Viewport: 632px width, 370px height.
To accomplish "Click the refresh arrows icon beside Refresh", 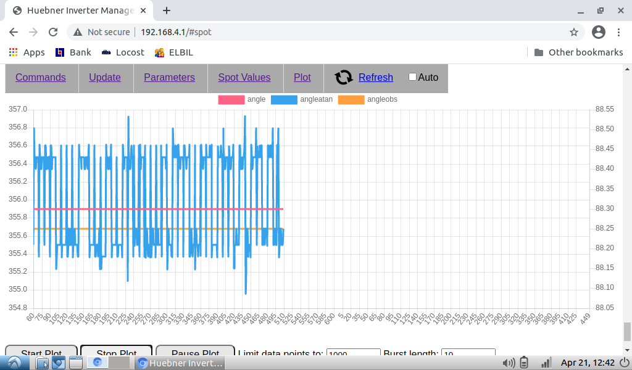I will tap(344, 77).
